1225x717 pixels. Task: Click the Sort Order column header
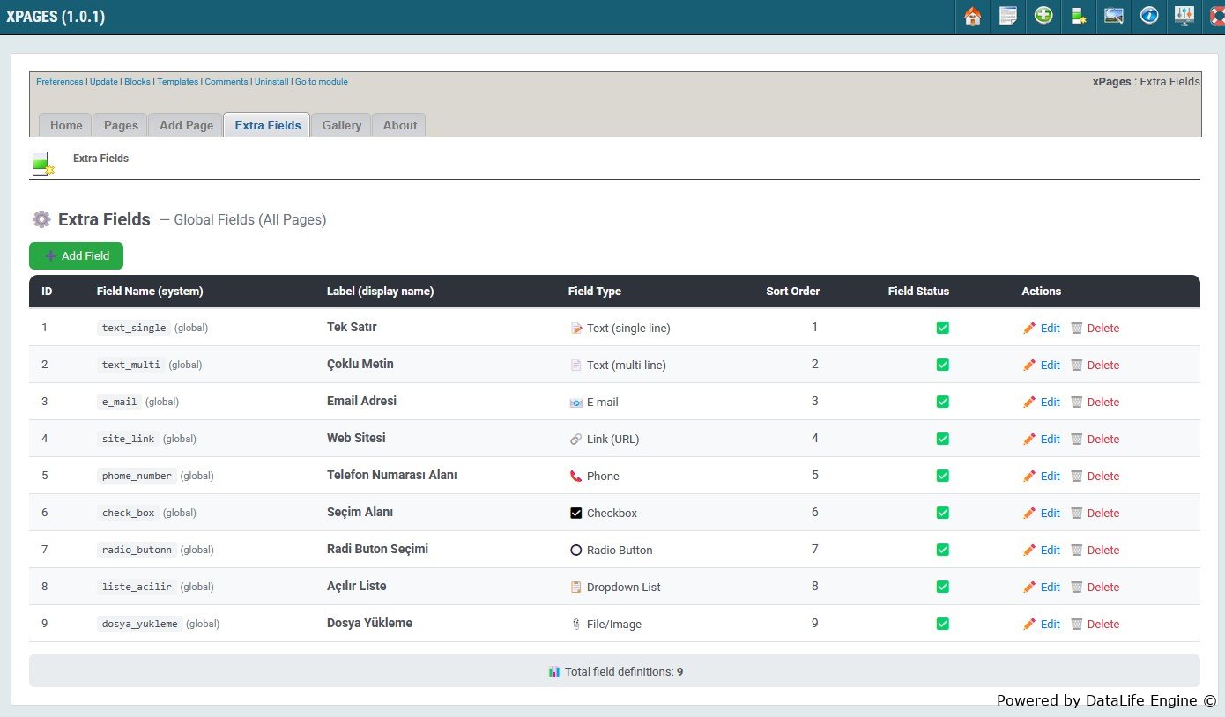[792, 292]
